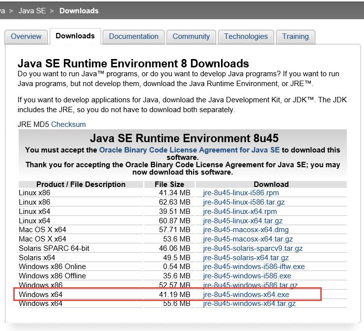The height and width of the screenshot is (331, 364).
Task: Click the Java SE breadcrumb link
Action: coord(32,11)
